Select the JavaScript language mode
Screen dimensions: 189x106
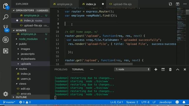tap(165, 102)
